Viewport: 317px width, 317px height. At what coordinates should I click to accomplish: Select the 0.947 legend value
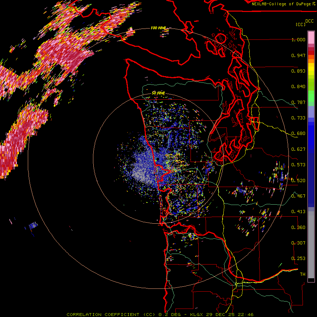pos(298,55)
